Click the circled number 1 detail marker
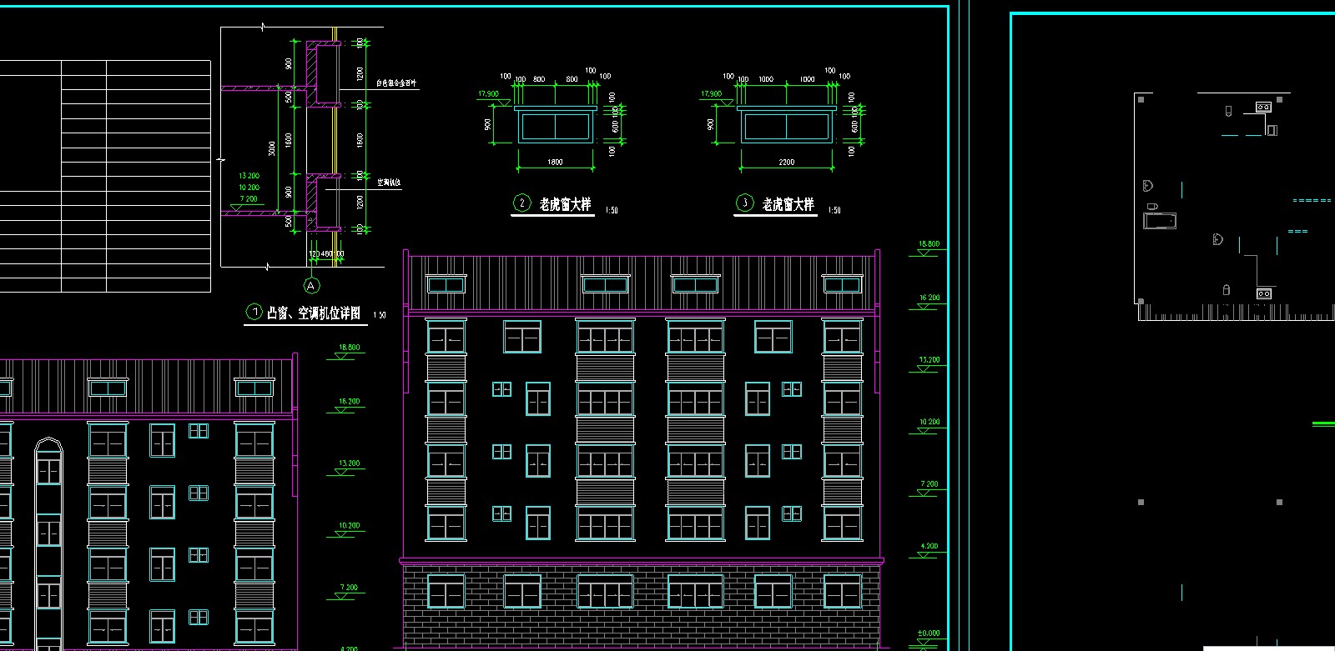 tap(254, 312)
